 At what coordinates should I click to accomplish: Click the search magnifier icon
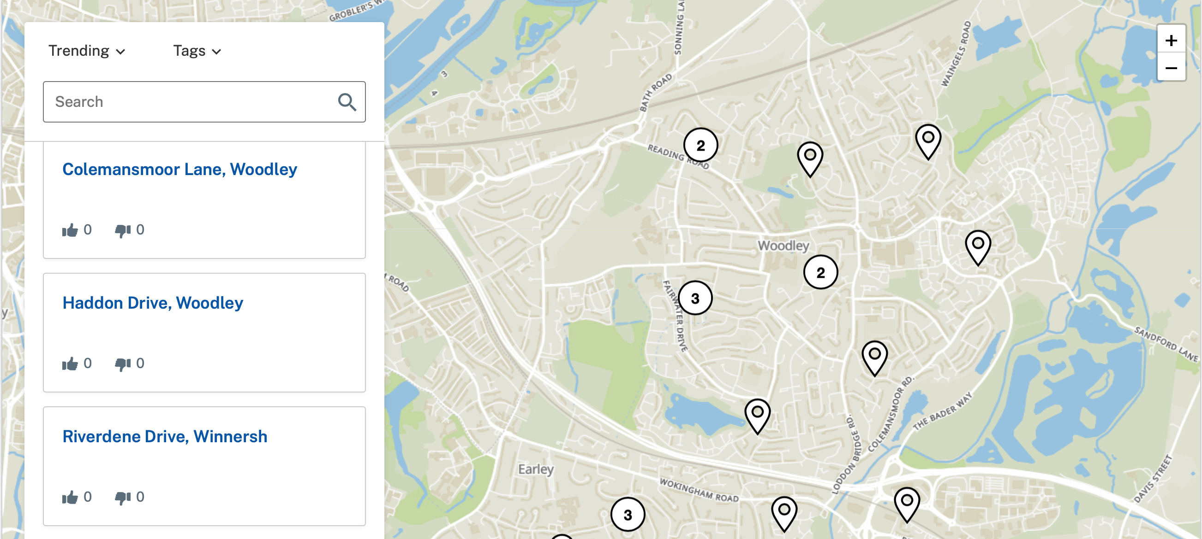point(347,102)
